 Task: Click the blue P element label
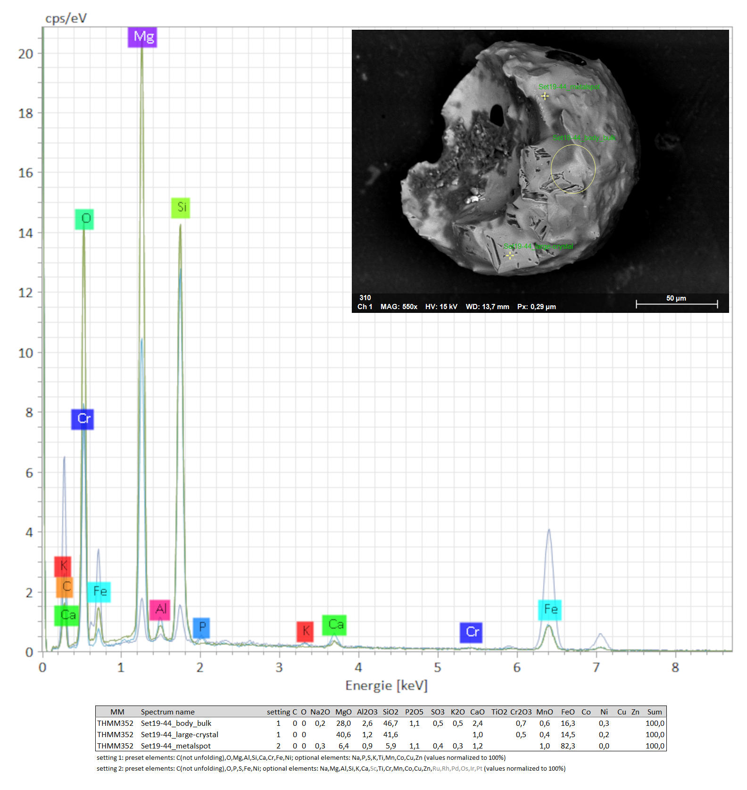point(201,627)
